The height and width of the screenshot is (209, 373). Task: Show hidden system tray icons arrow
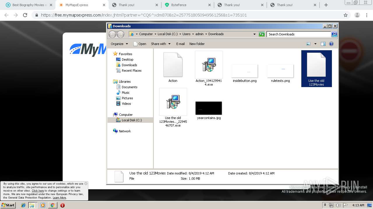click(x=325, y=205)
